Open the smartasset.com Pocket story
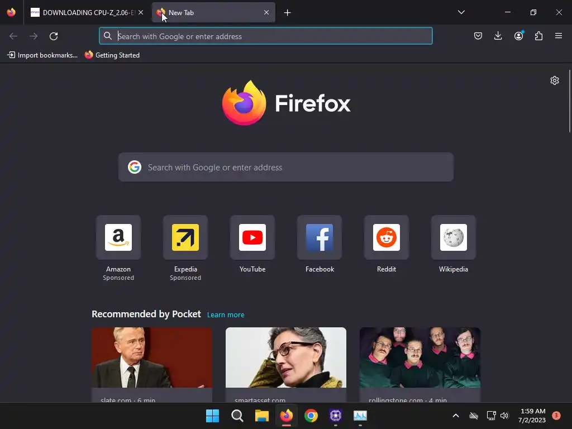572x429 pixels. click(x=286, y=365)
